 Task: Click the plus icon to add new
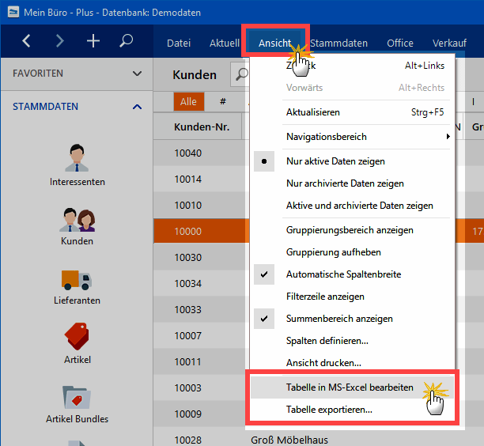[x=93, y=41]
